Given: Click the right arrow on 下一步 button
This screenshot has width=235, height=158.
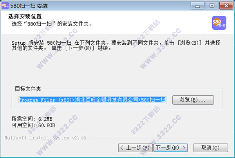Looking at the screenshot, I should (184, 148).
